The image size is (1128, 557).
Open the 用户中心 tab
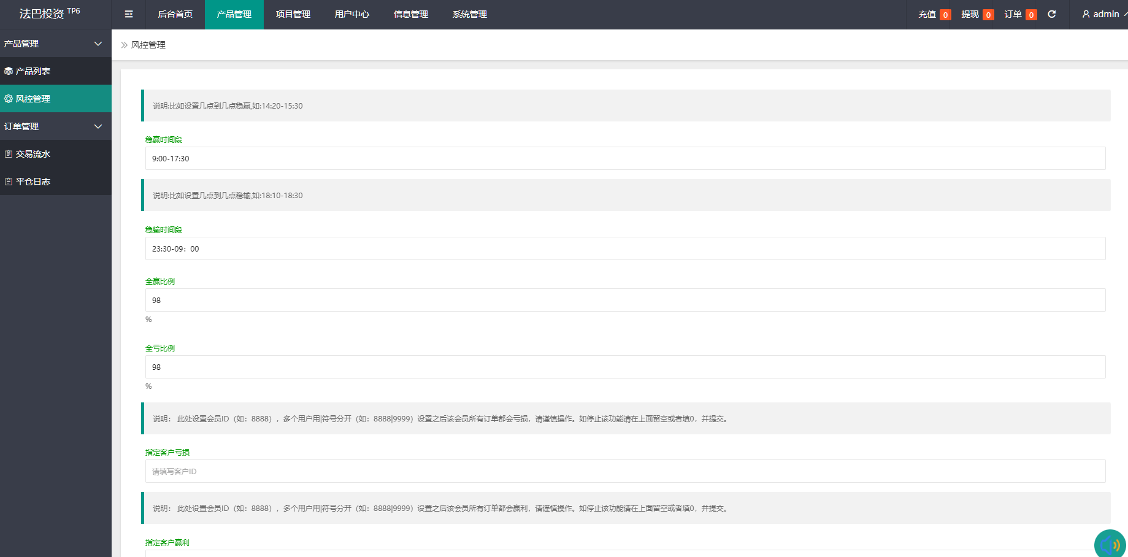pyautogui.click(x=352, y=14)
